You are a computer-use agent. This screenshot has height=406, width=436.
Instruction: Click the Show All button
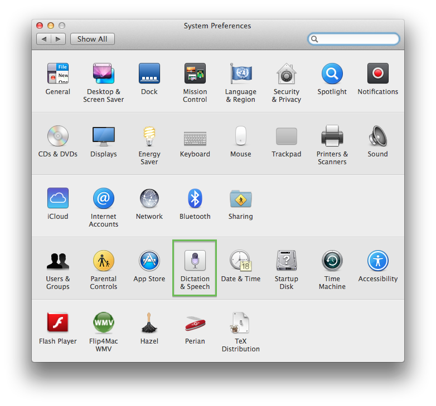93,39
